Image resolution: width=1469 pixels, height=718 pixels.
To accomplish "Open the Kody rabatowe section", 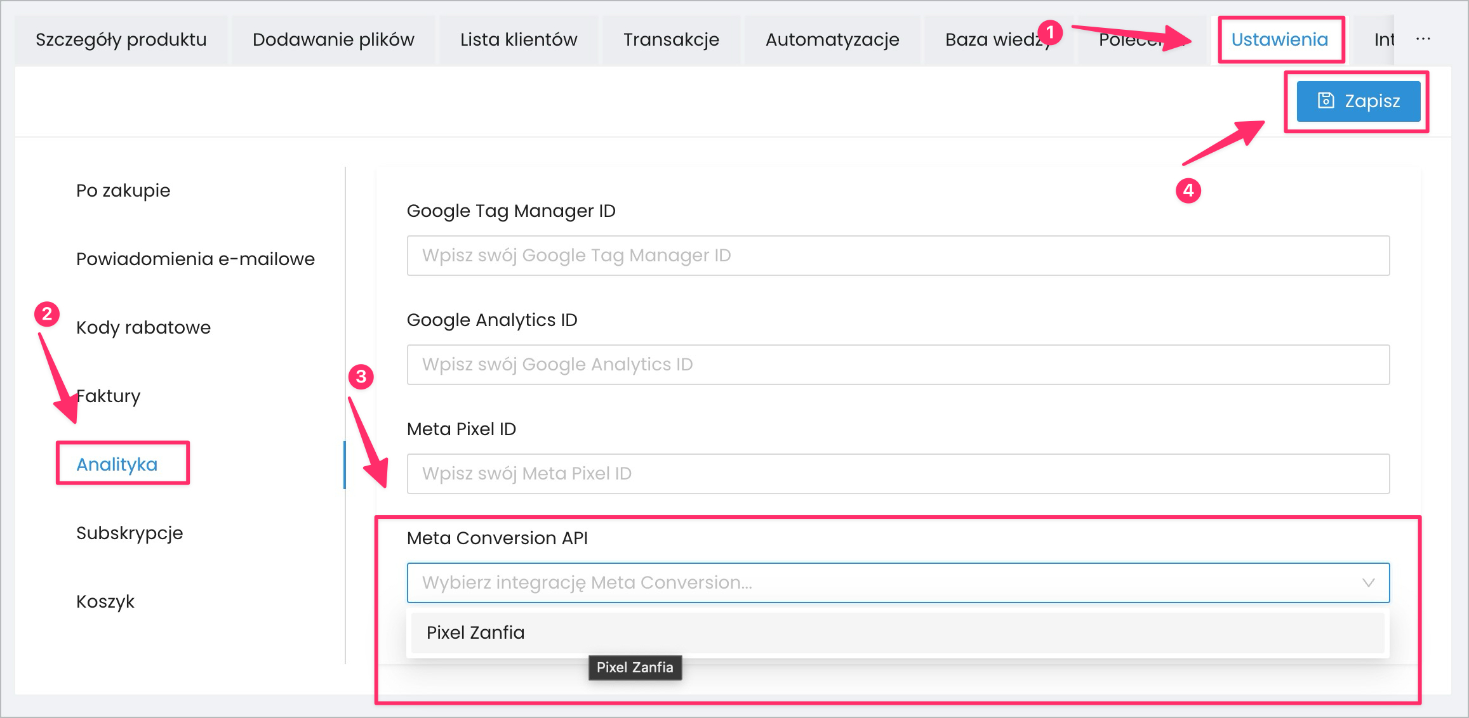I will pos(143,327).
